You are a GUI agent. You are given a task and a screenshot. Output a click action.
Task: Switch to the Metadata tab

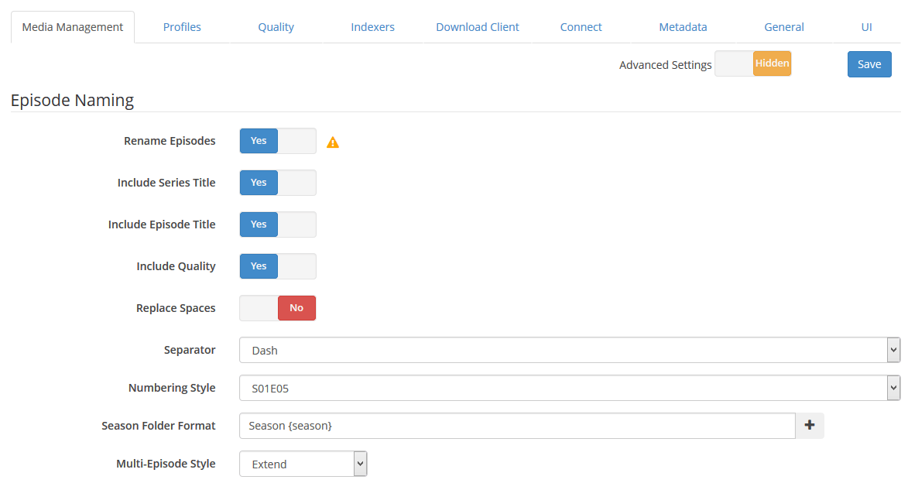(683, 27)
